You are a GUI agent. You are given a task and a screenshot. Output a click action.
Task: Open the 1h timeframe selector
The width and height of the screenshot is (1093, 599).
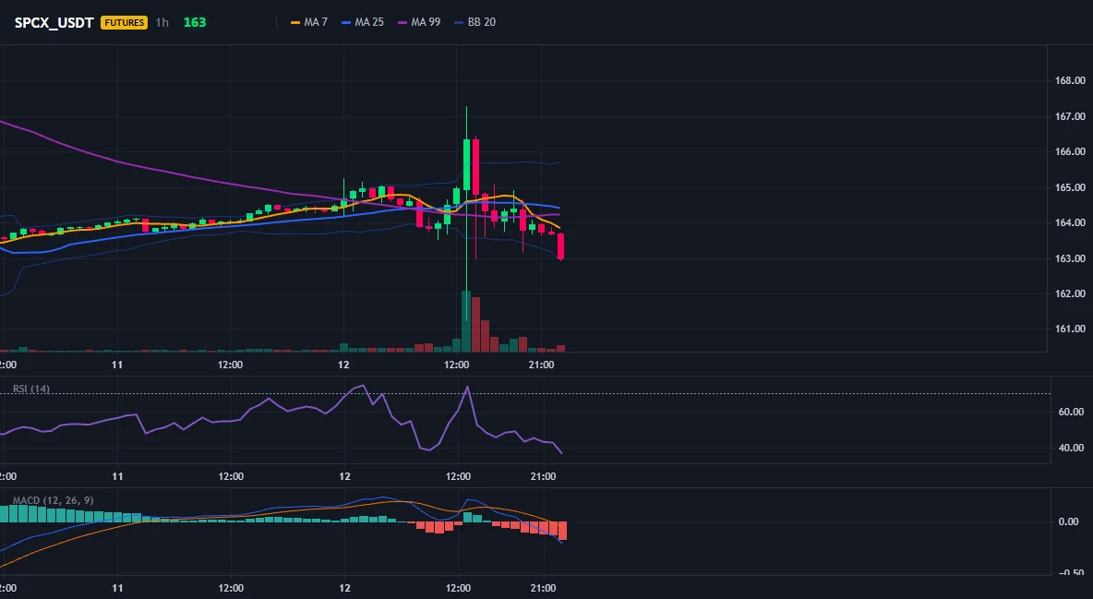click(162, 22)
